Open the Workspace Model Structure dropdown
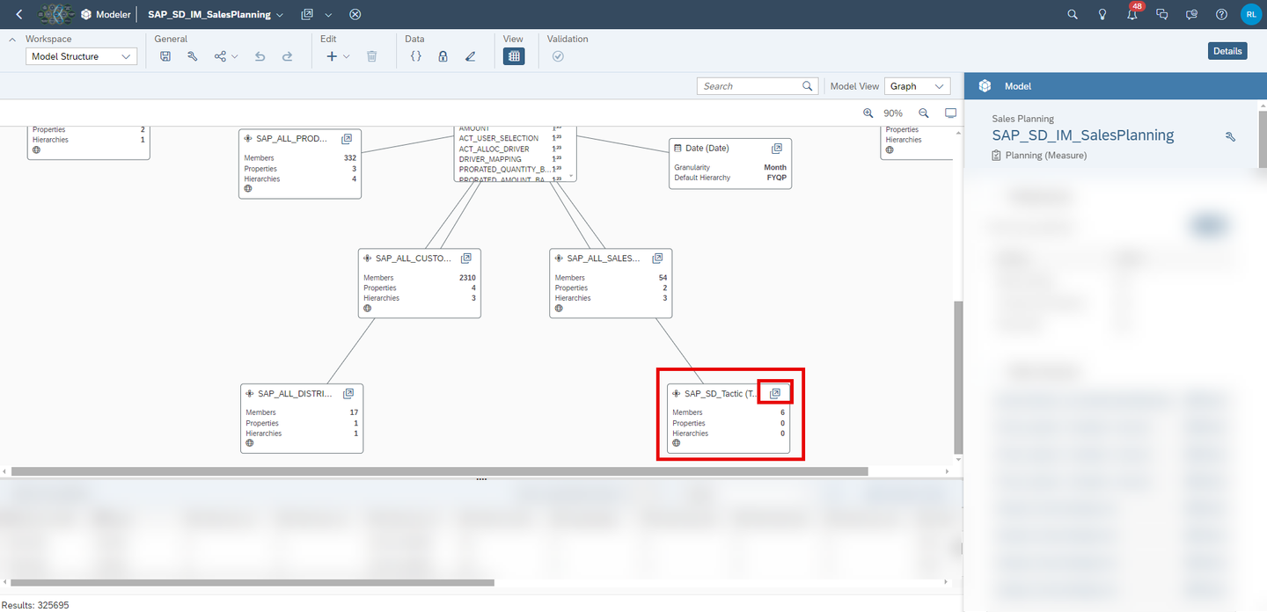Screen dimensions: 1267x612 (81, 56)
